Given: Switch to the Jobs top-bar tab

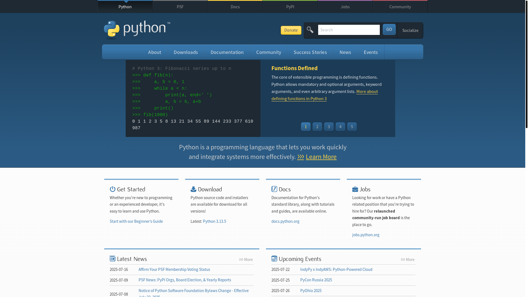Looking at the screenshot, I should click(345, 7).
